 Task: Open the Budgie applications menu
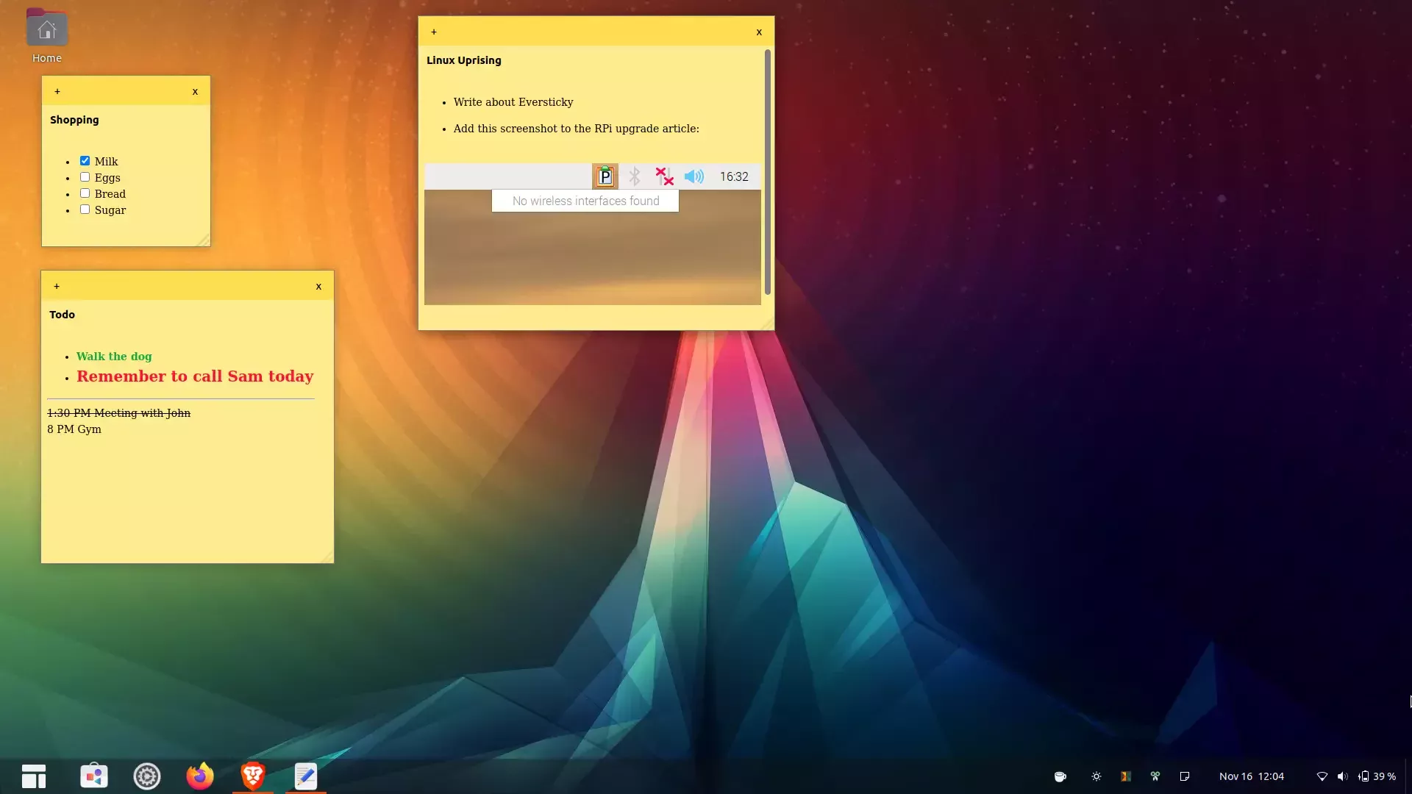[x=34, y=776]
